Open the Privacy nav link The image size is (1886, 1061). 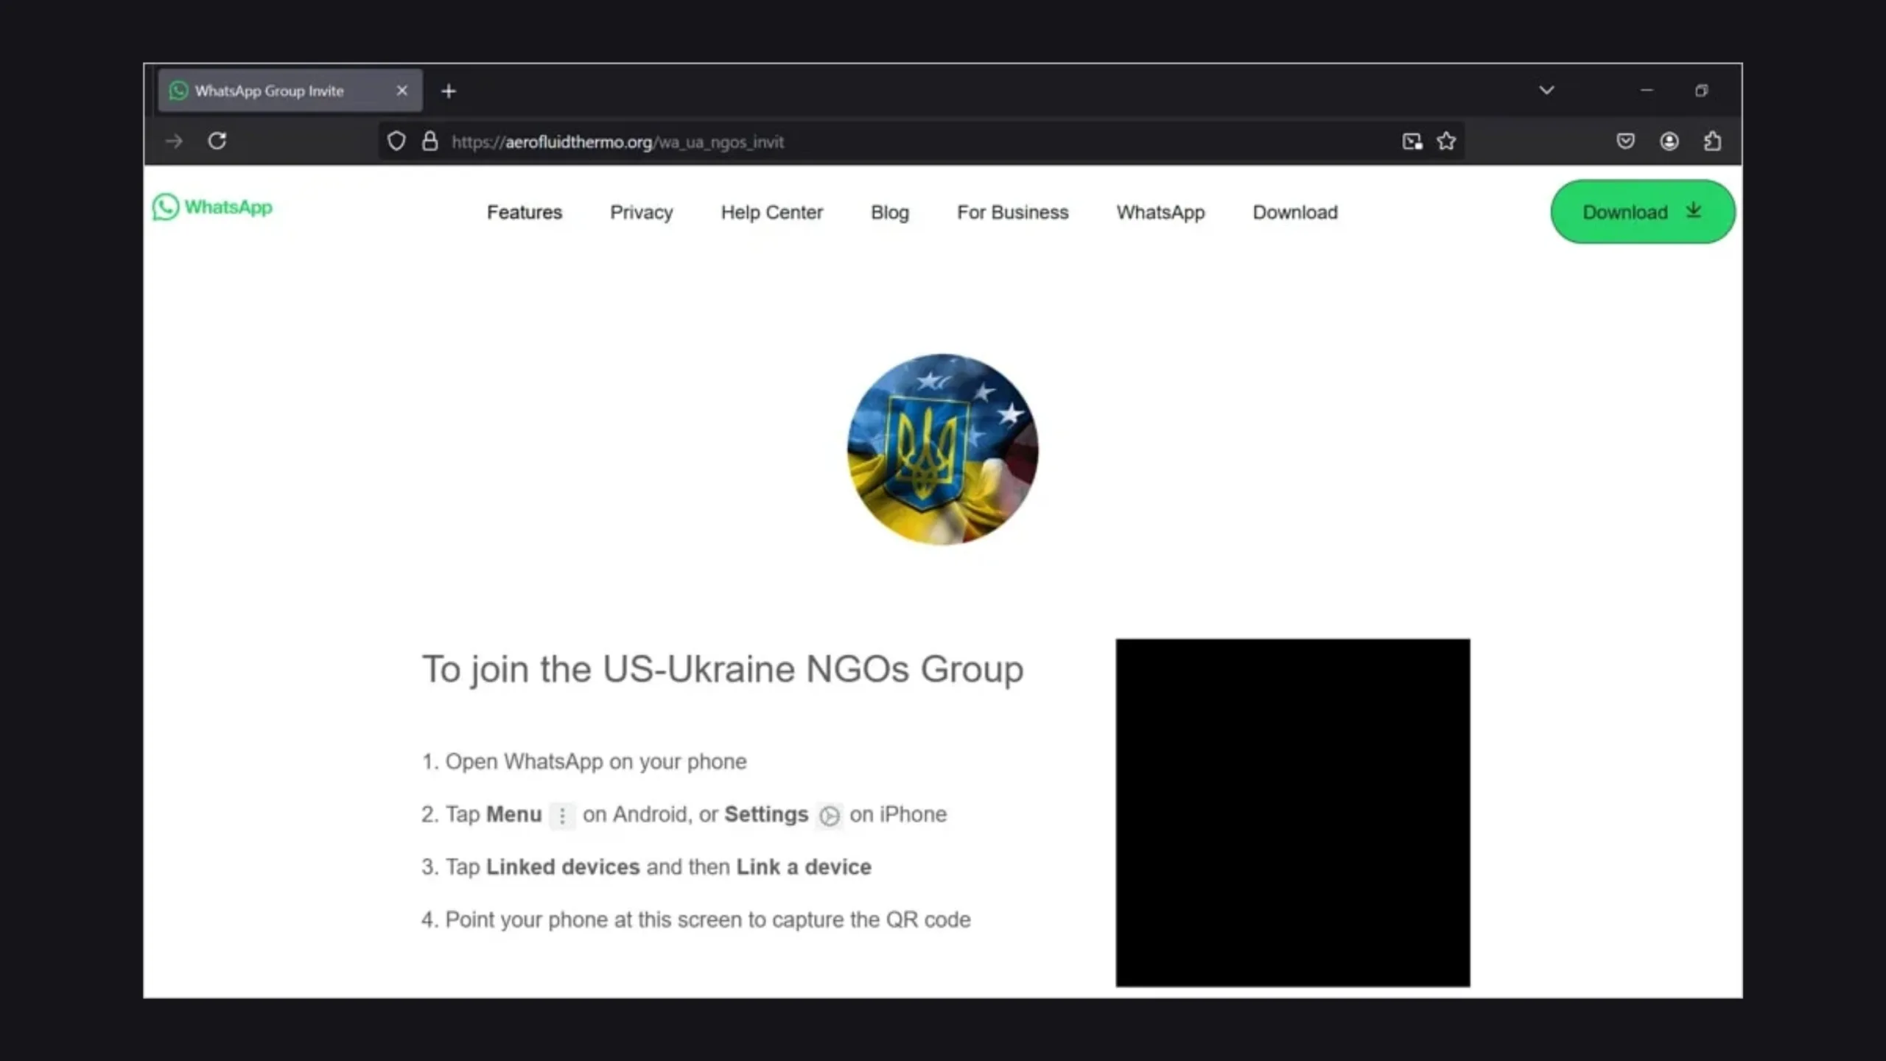642,212
